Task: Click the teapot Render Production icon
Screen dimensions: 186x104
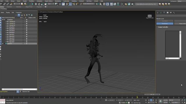Action: (133, 4)
